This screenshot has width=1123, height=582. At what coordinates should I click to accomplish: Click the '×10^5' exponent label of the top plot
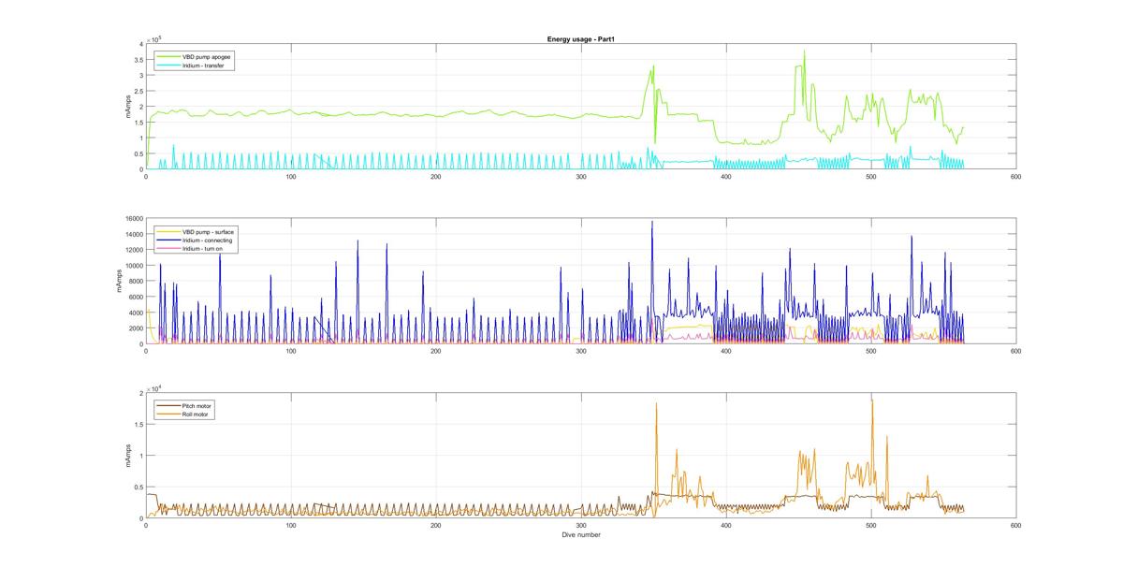point(154,39)
